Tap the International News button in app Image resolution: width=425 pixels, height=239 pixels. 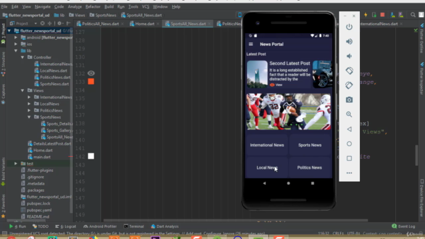pos(267,145)
